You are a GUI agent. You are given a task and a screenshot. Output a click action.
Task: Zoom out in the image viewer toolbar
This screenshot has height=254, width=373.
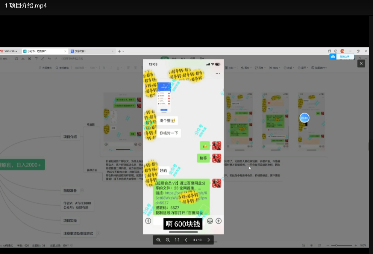(x=168, y=240)
